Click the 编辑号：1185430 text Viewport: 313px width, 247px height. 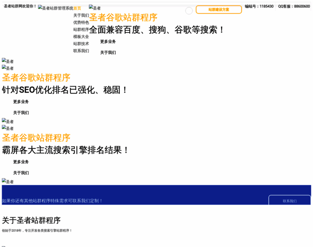point(259,7)
